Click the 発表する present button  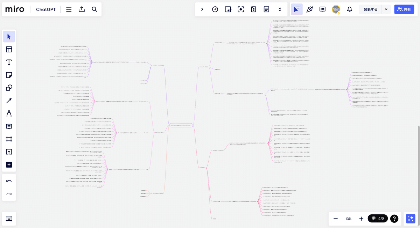point(370,9)
